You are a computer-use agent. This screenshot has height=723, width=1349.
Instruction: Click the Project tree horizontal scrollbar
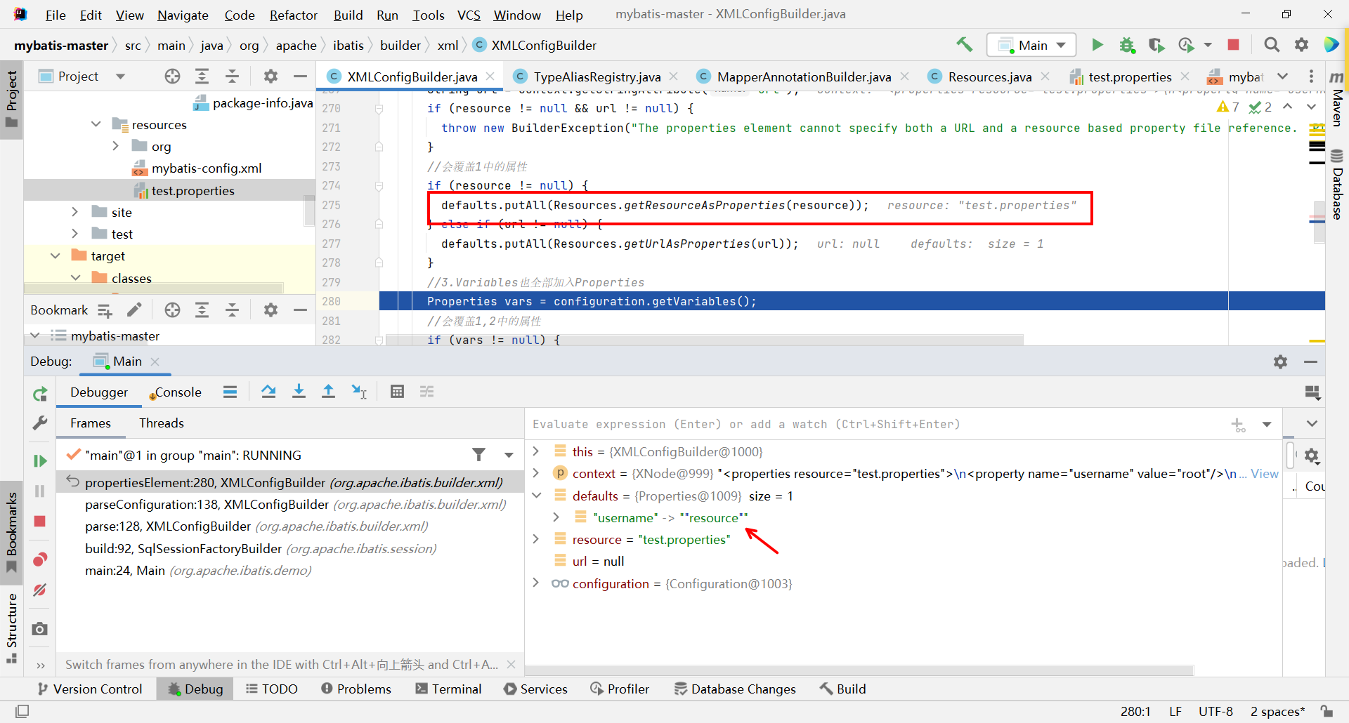154,288
